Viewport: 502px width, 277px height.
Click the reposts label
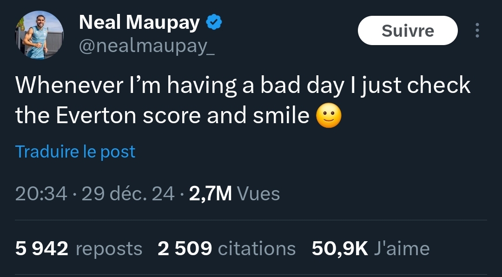tap(109, 249)
